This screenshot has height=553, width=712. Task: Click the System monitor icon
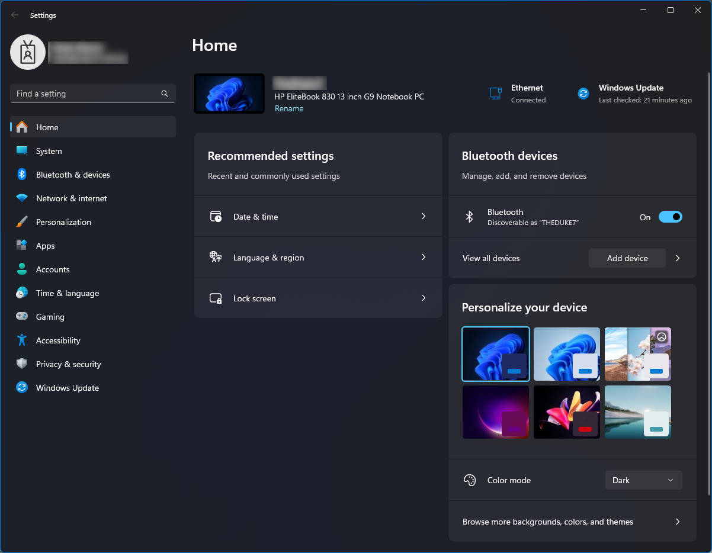tap(22, 151)
